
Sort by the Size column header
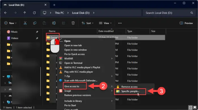tap(153, 31)
